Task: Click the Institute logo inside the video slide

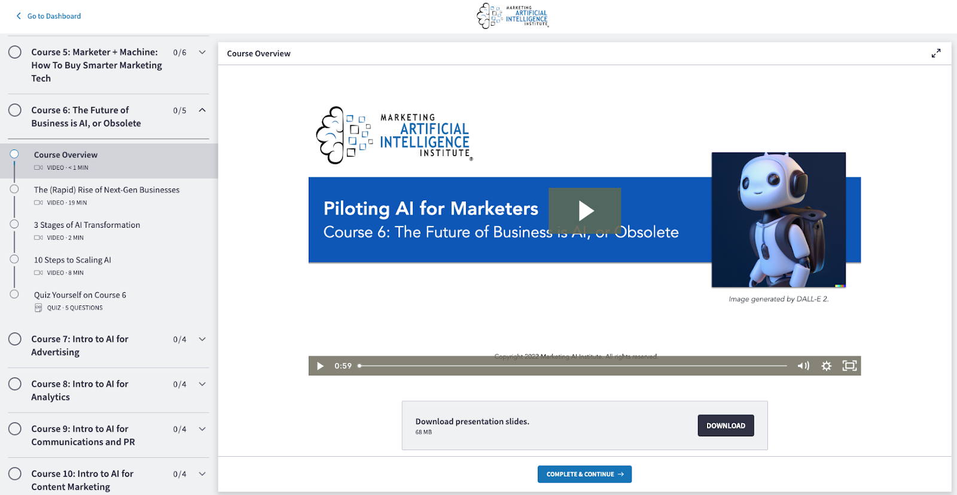Action: pos(394,135)
